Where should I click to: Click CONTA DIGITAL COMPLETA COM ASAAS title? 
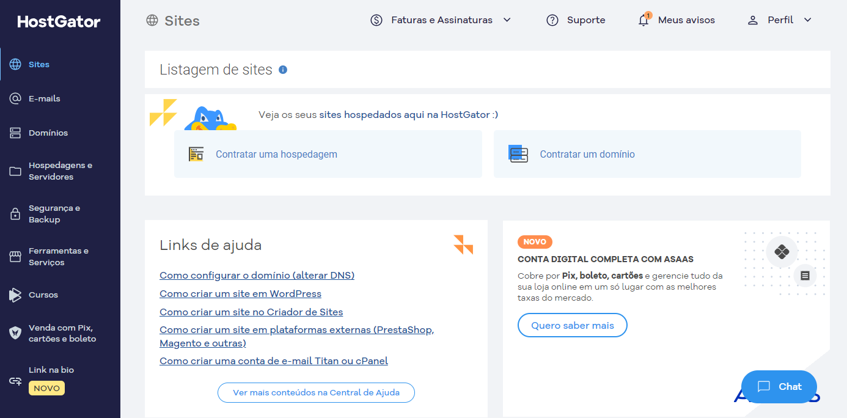click(x=606, y=259)
